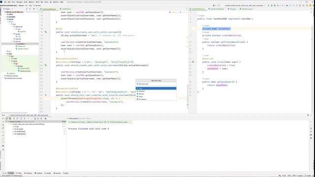This screenshot has height=177, width=315.
Task: Open Project panel options gear icon
Action: coord(34,9)
